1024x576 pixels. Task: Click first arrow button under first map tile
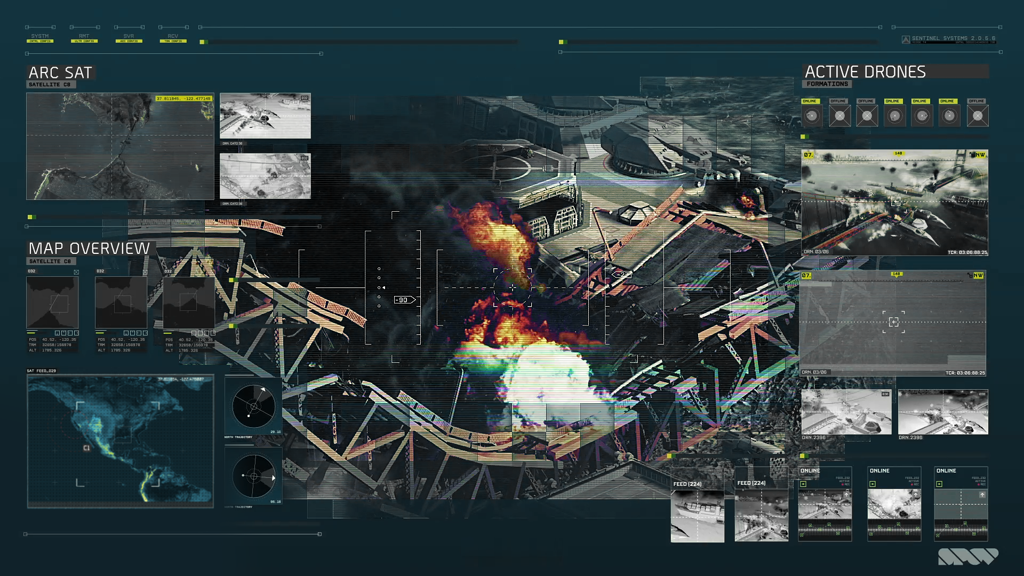click(58, 333)
